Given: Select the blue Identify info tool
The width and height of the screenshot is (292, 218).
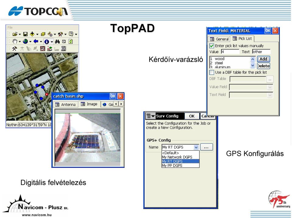Looking at the screenshot, I should 47,42.
